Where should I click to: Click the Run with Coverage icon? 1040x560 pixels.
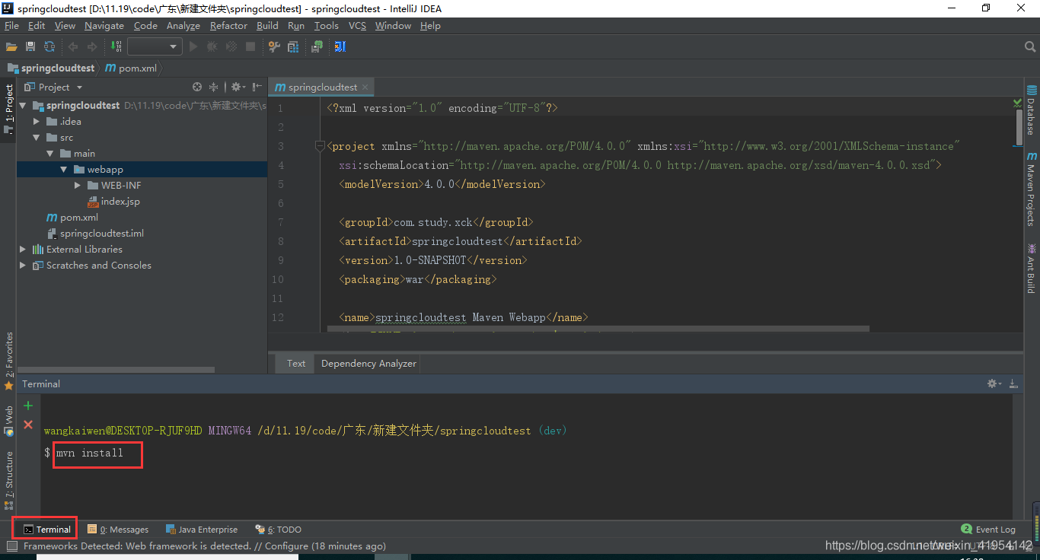231,47
